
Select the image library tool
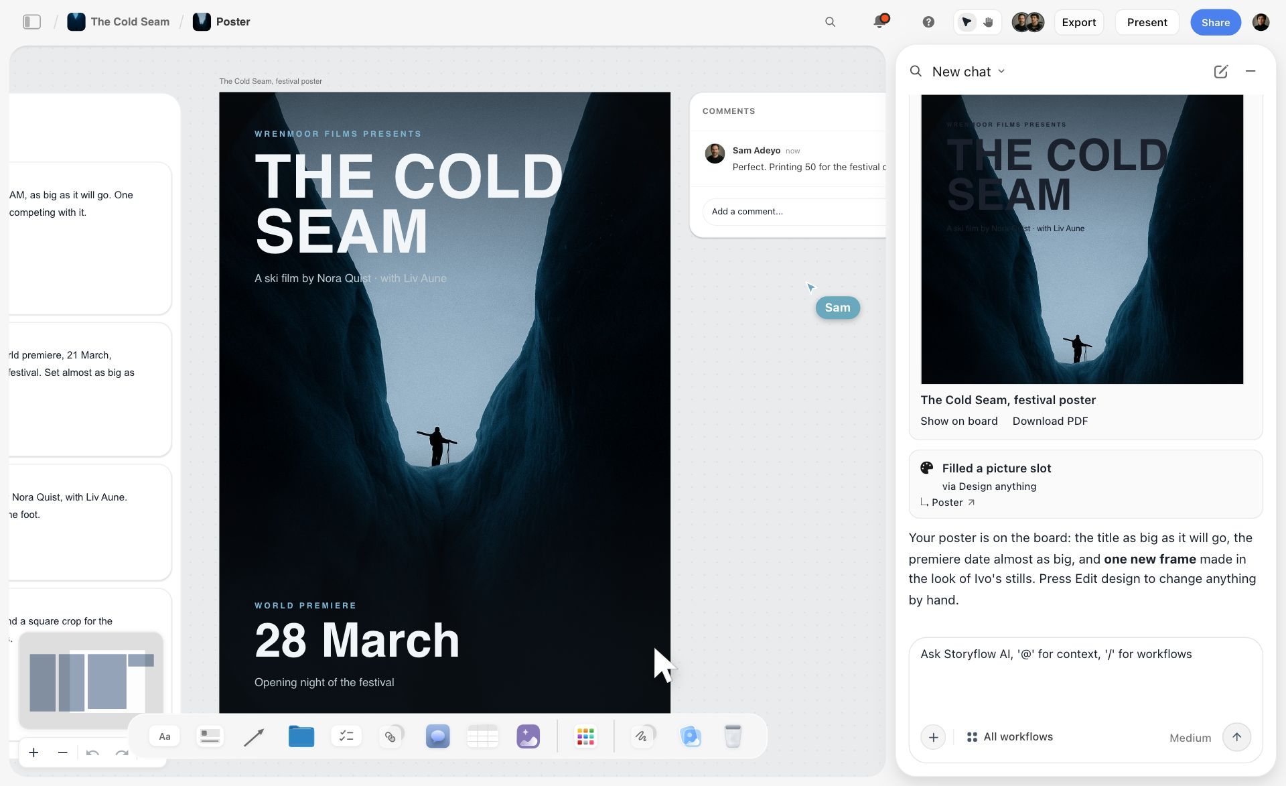tap(691, 736)
